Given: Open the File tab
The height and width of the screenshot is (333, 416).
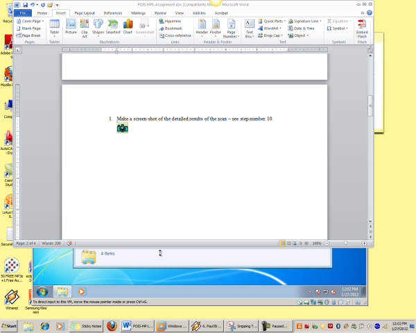Looking at the screenshot, I should point(23,12).
